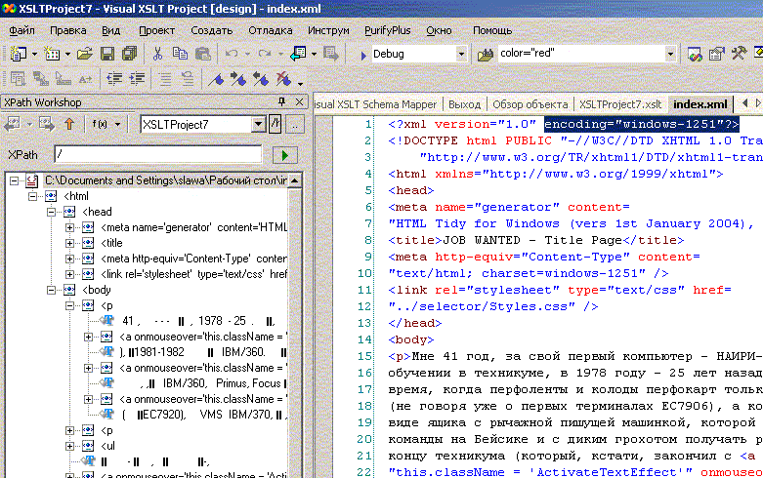Image resolution: width=763 pixels, height=478 pixels.
Task: Click the Uncomment Lines icon
Action: pyautogui.click(x=188, y=79)
